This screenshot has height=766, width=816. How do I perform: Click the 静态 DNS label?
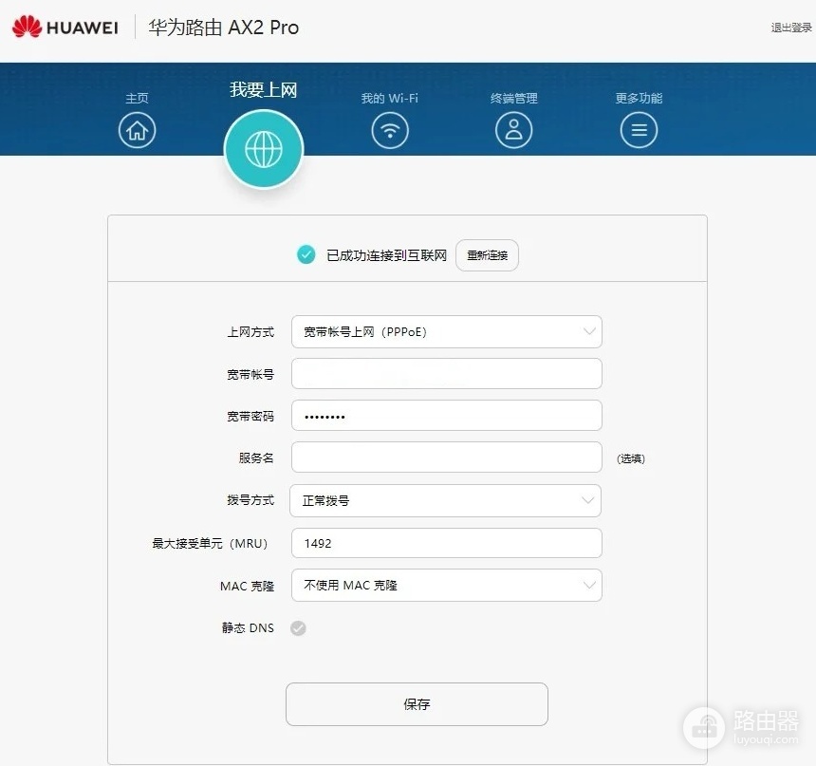248,628
